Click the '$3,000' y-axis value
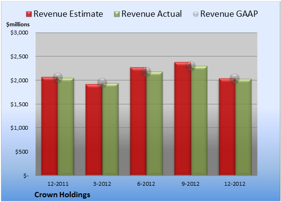 [19, 33]
